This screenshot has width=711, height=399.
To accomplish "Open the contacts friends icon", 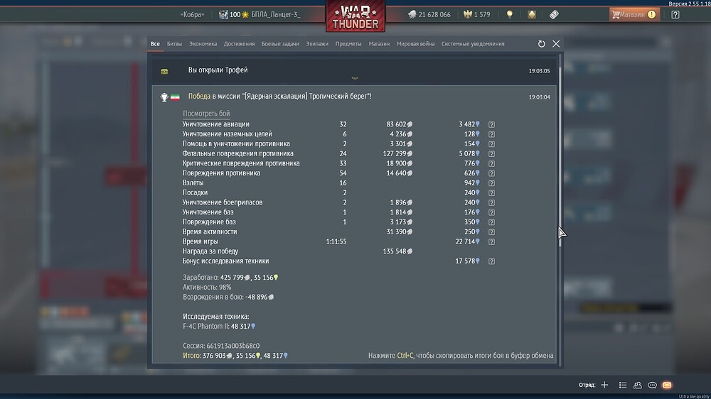I will tap(637, 385).
